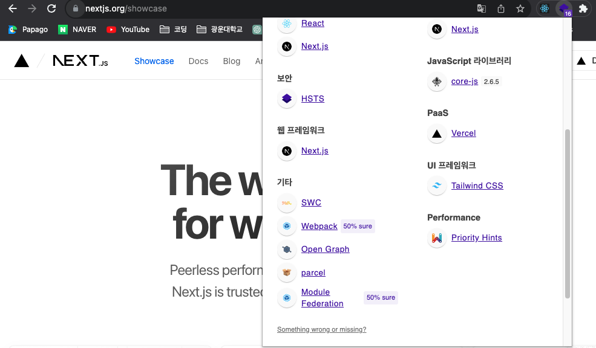Viewport: 596px width, 348px height.
Task: Open React Developer Tools extension icon
Action: tap(545, 8)
